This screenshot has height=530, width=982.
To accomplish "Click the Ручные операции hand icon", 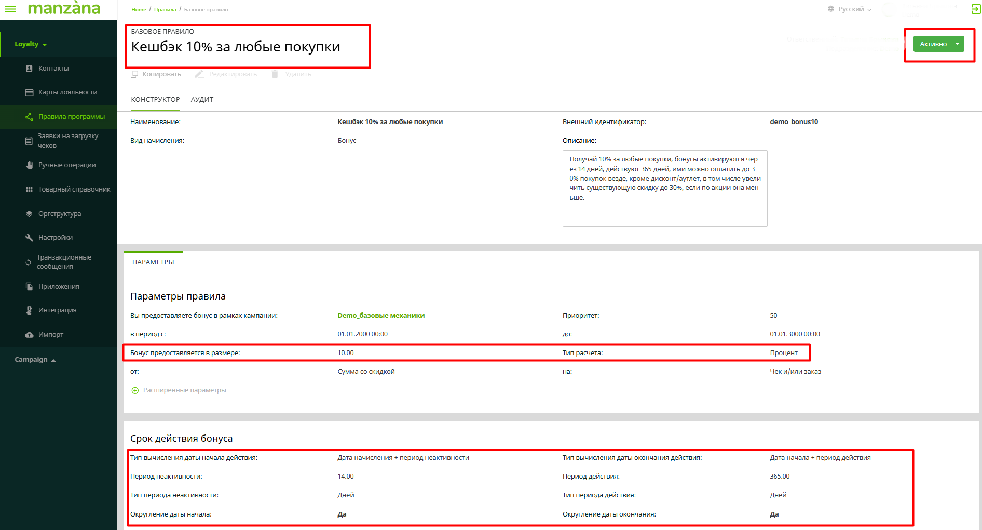I will coord(29,165).
